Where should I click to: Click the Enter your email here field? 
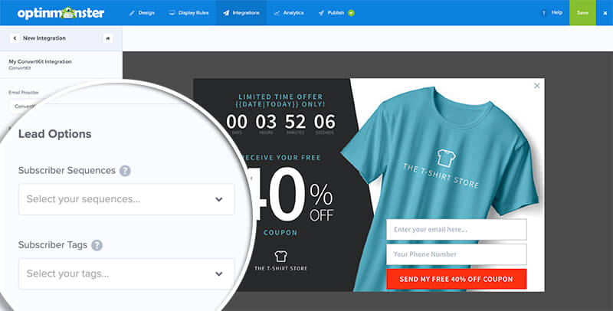click(x=456, y=229)
